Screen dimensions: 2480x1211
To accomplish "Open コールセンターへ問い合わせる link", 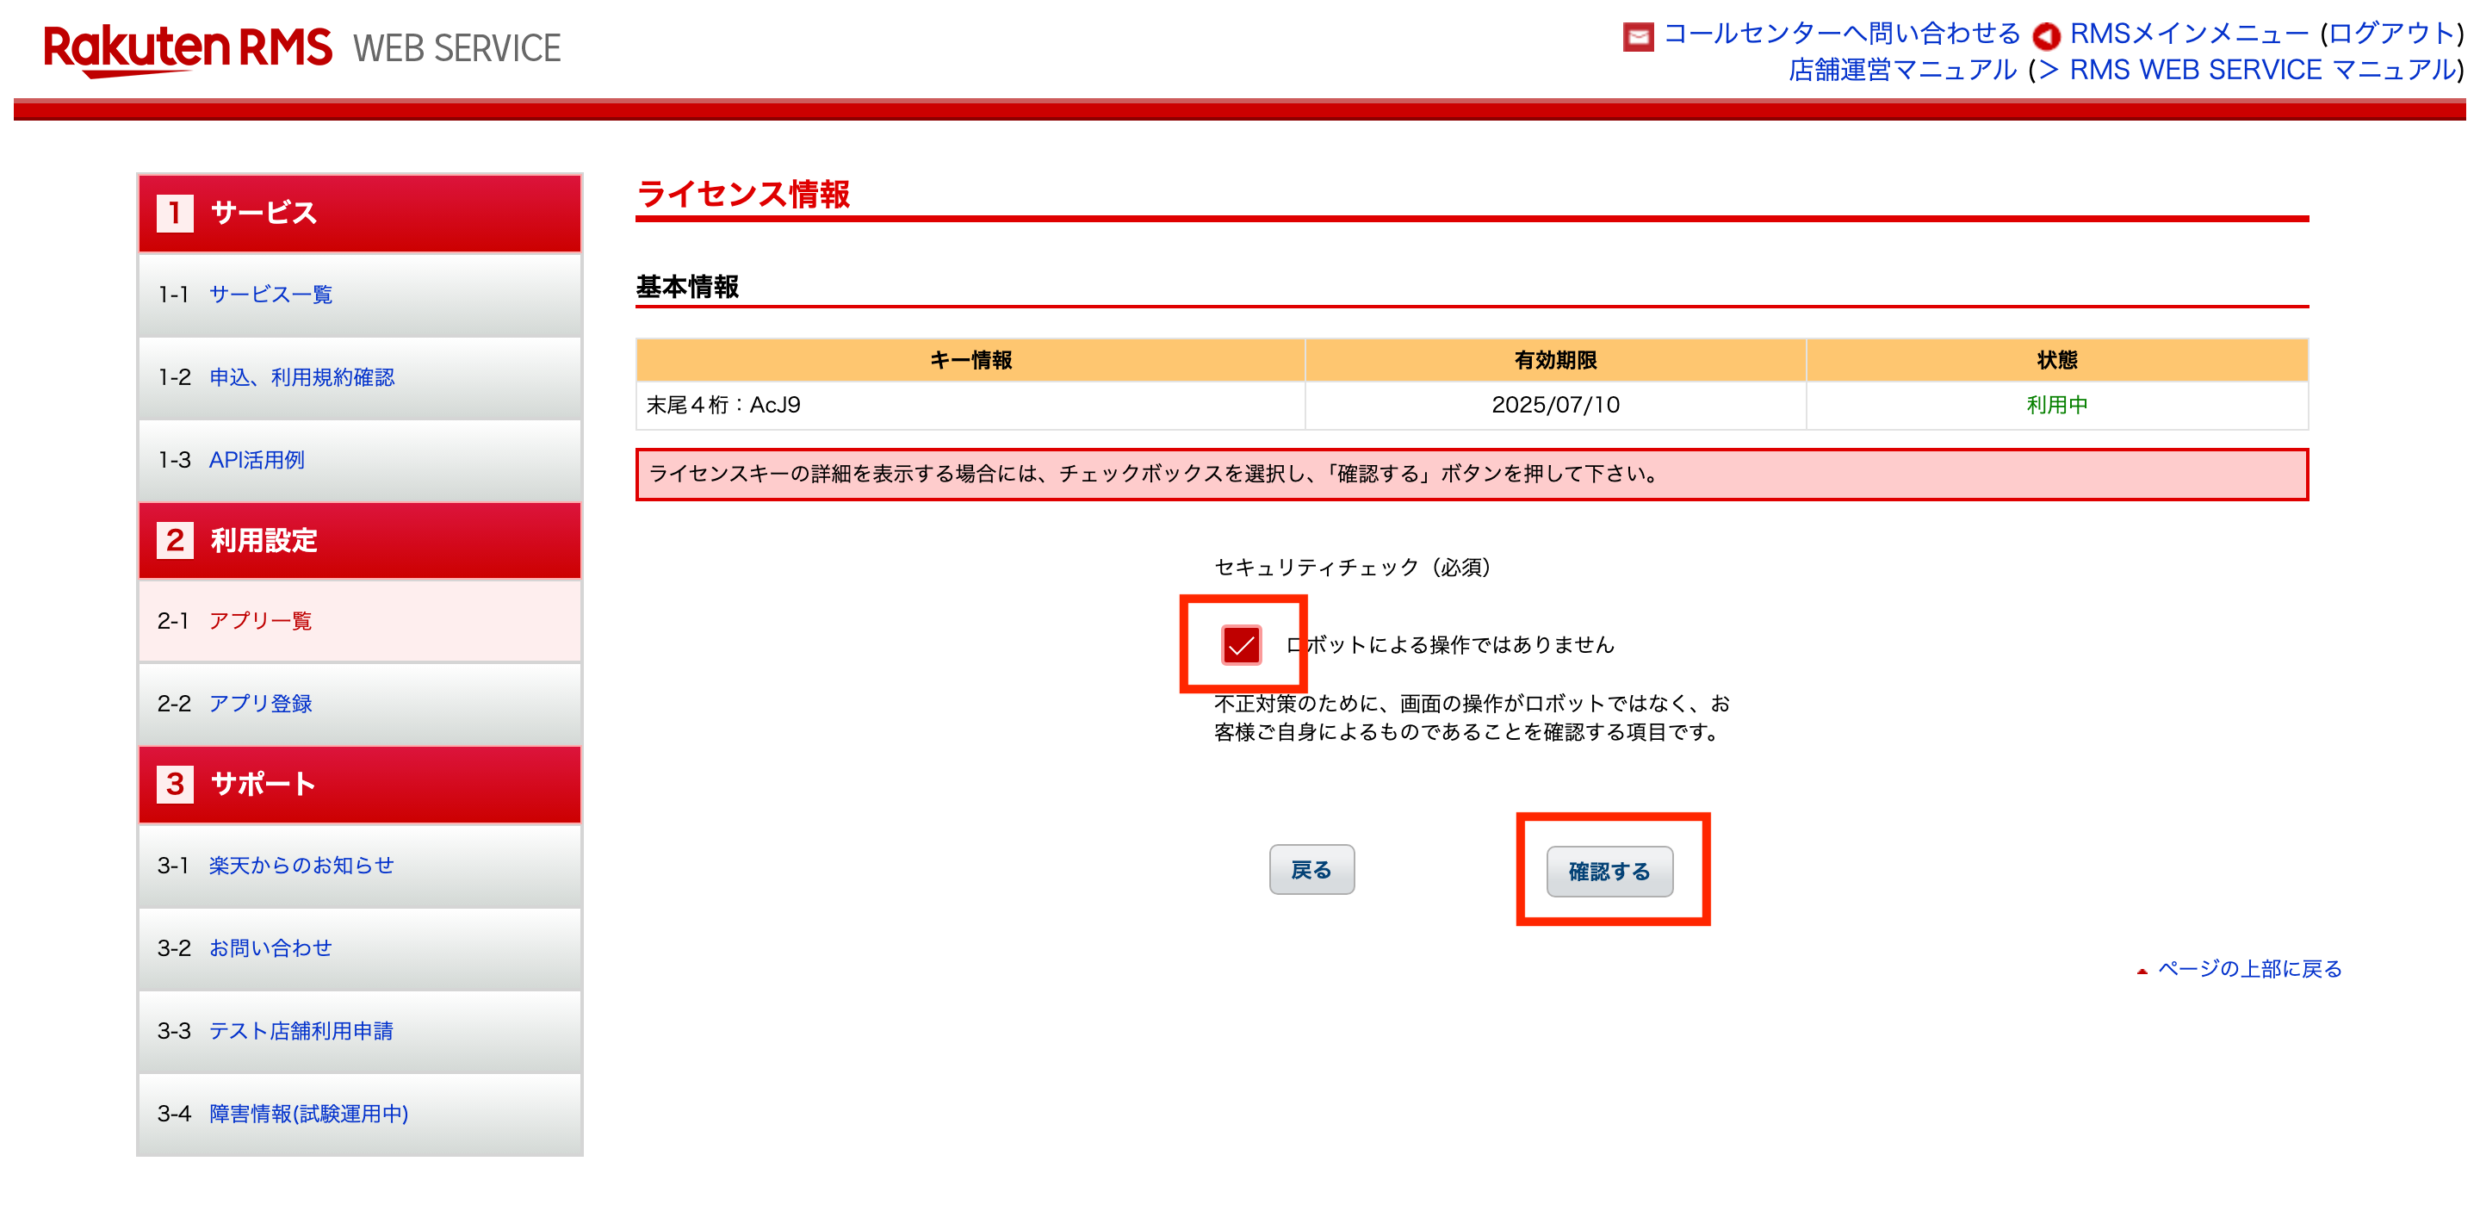I will 1842,34.
